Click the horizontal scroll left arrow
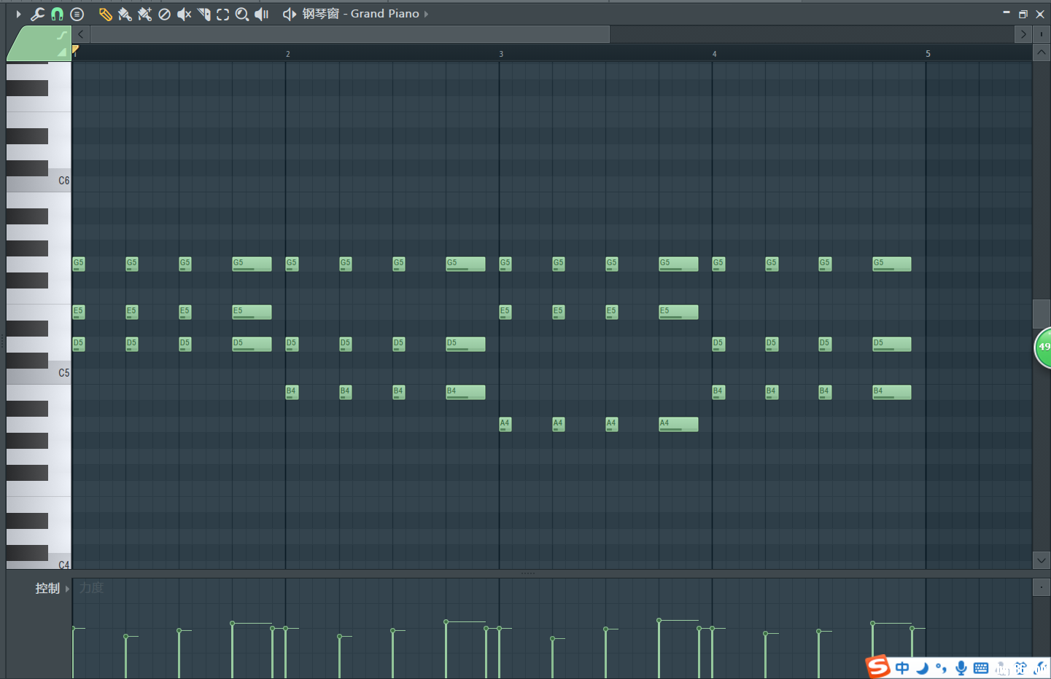Viewport: 1051px width, 679px height. (x=81, y=34)
